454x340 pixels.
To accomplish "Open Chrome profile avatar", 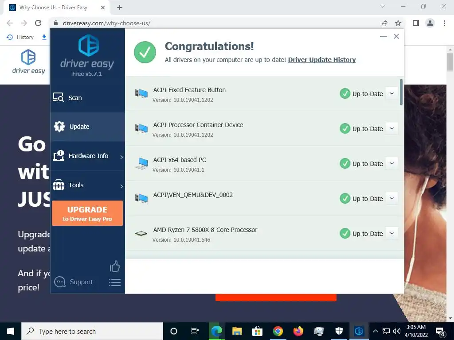I will click(430, 23).
